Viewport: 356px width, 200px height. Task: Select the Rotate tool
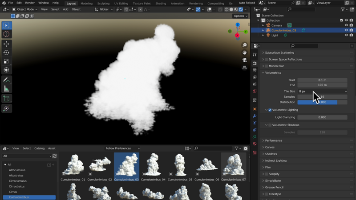click(x=6, y=52)
